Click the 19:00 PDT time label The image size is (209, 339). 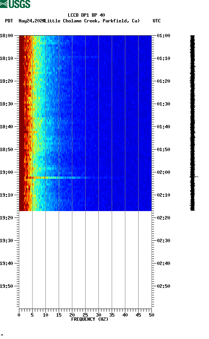[6, 172]
